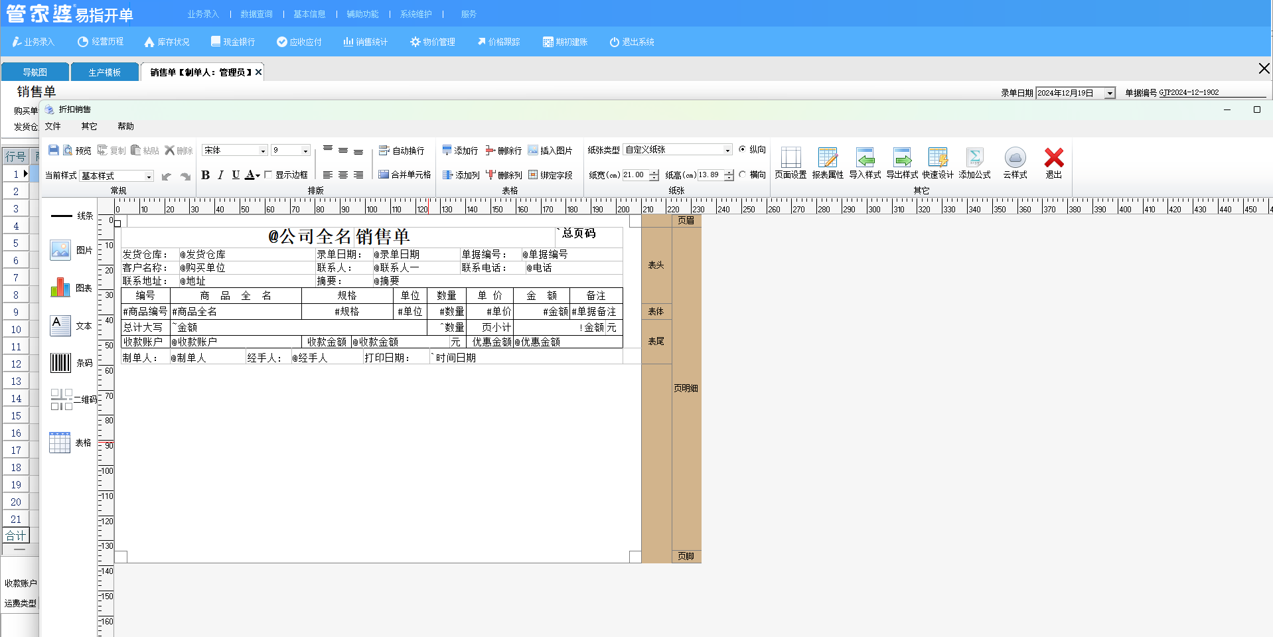This screenshot has height=637, width=1273.
Task: Open the entry date (录单日期) dropdown
Action: [1110, 93]
